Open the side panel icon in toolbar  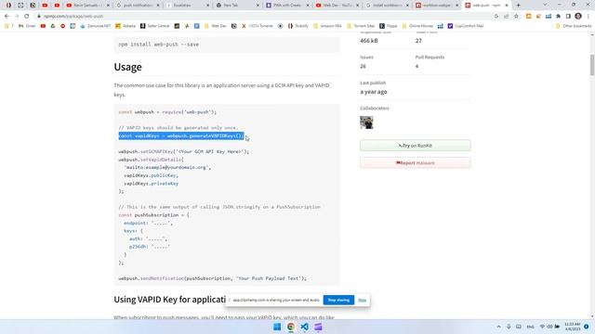[568, 17]
